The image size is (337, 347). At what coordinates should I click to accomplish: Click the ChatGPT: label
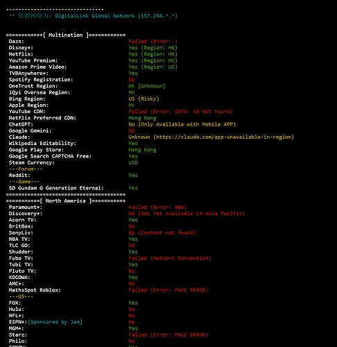pyautogui.click(x=21, y=124)
